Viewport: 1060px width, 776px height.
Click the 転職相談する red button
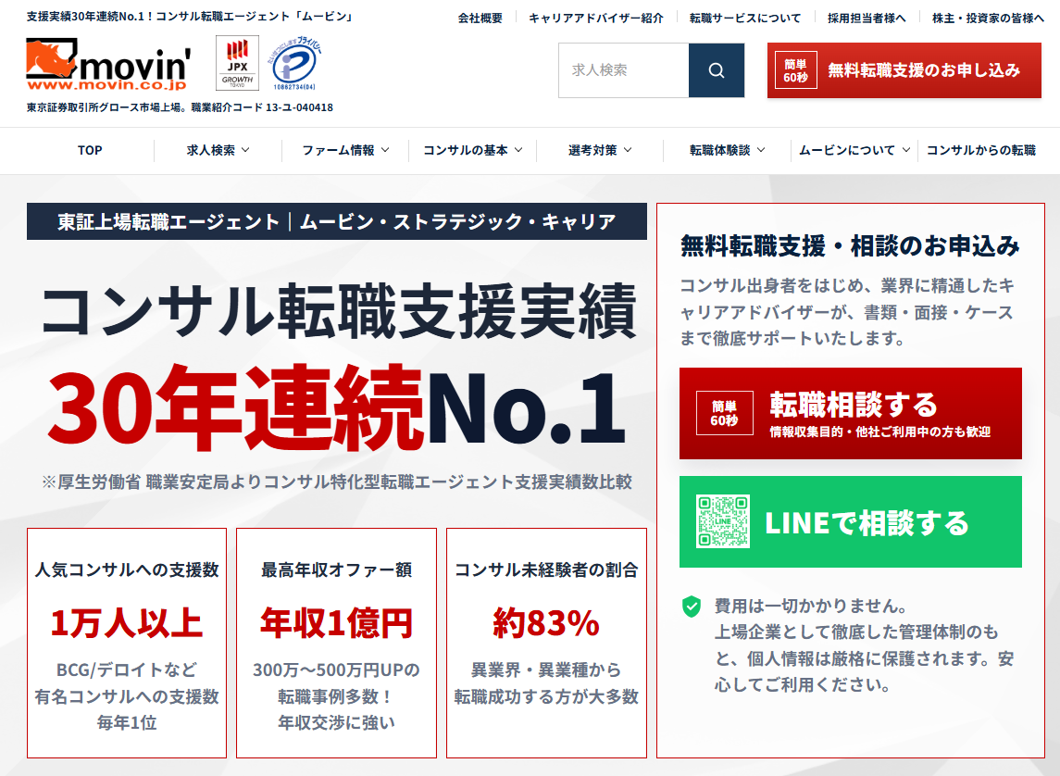(851, 413)
